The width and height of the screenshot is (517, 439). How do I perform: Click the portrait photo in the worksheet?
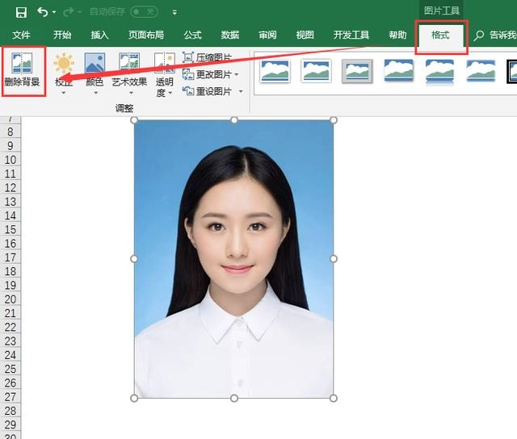click(x=233, y=258)
